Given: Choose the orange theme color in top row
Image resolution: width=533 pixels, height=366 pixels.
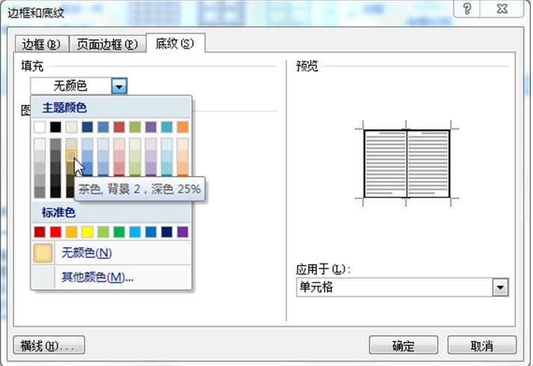Looking at the screenshot, I should click(x=183, y=126).
